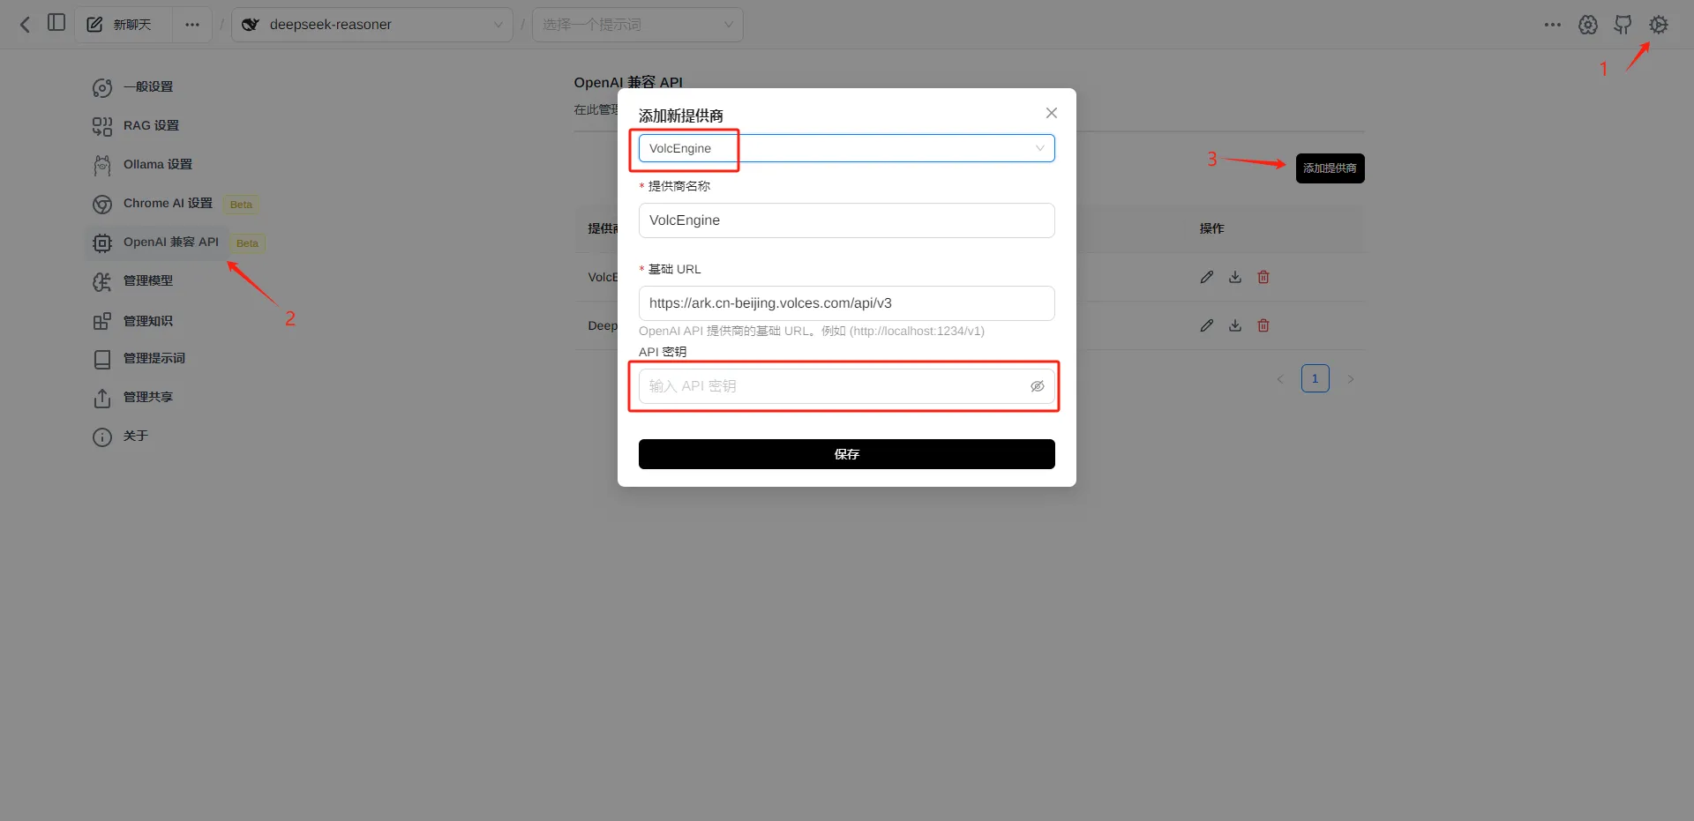
Task: Open the model settings icon beside GitHub
Action: (1587, 25)
